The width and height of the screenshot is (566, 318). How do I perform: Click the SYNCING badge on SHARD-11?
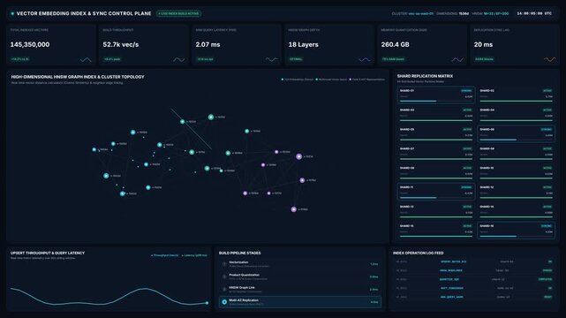[x=466, y=187]
